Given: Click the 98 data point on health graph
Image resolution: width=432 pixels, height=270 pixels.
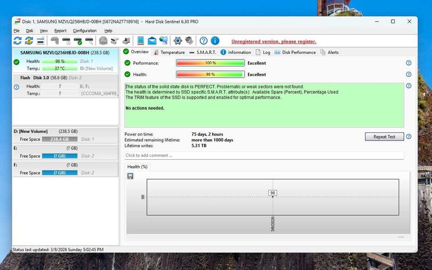Looking at the screenshot, I should tap(273, 197).
